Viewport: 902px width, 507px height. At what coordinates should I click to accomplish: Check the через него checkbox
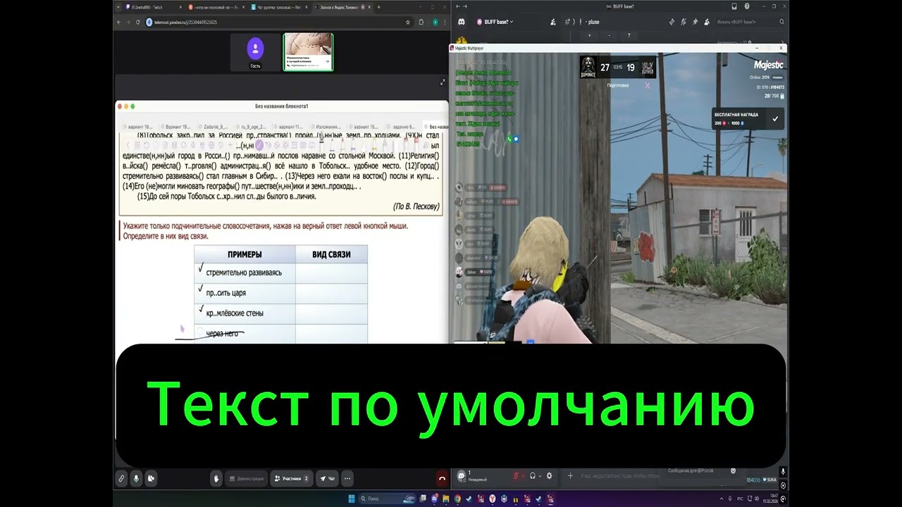click(x=201, y=332)
